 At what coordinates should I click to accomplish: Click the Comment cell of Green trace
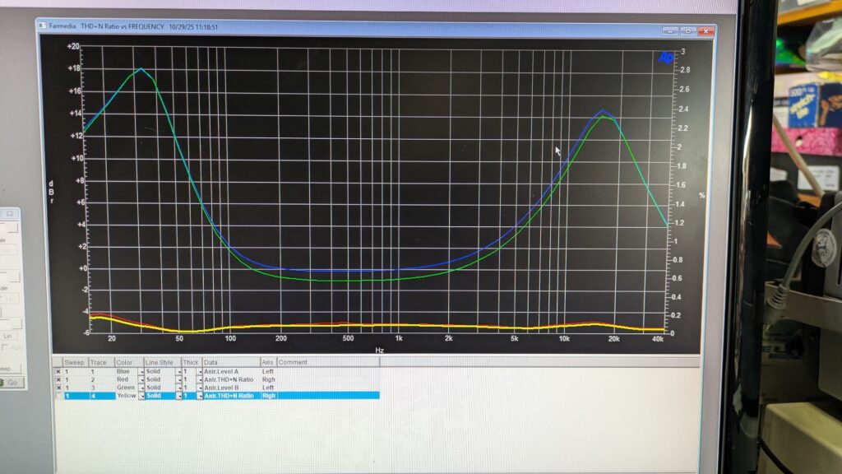click(x=329, y=388)
